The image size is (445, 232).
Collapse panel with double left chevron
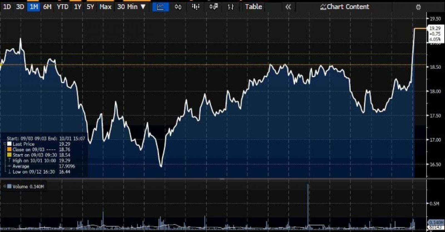(288, 7)
